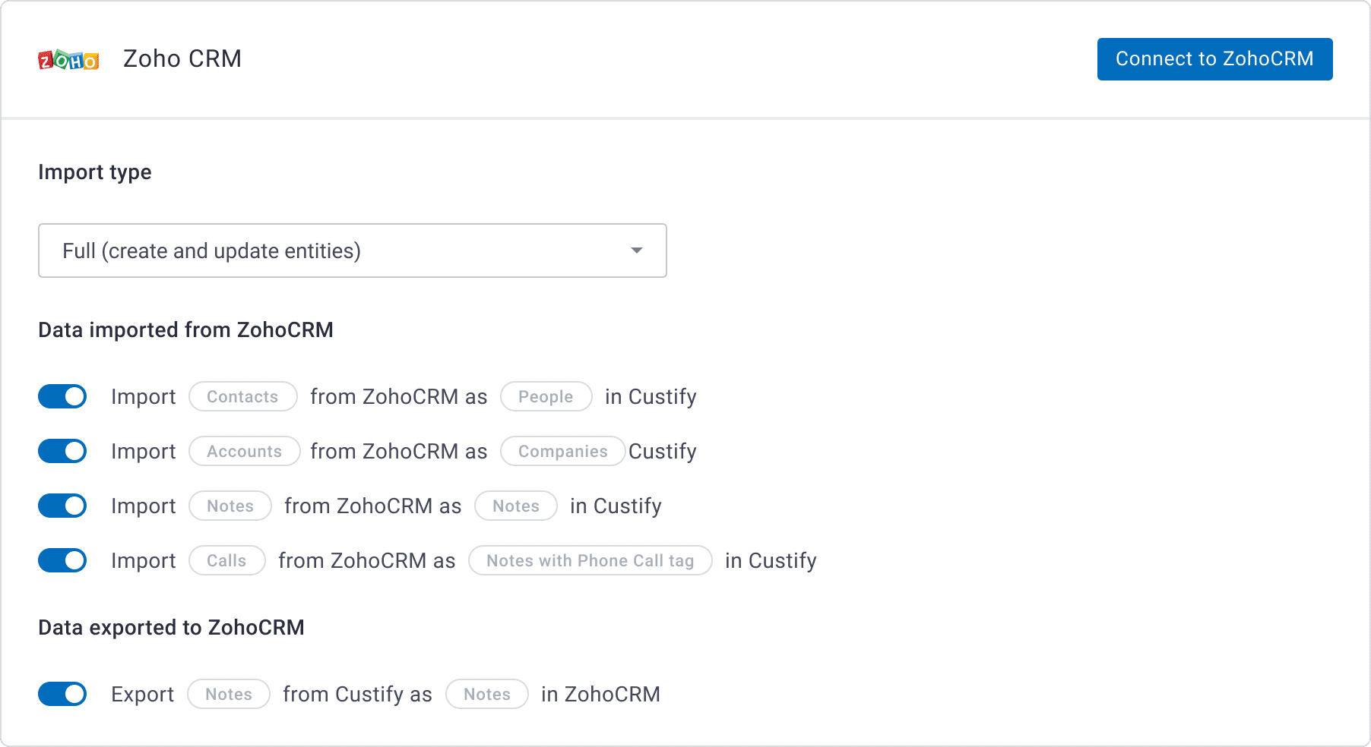Image resolution: width=1371 pixels, height=747 pixels.
Task: Disable the Notes import toggle
Action: pyautogui.click(x=62, y=506)
